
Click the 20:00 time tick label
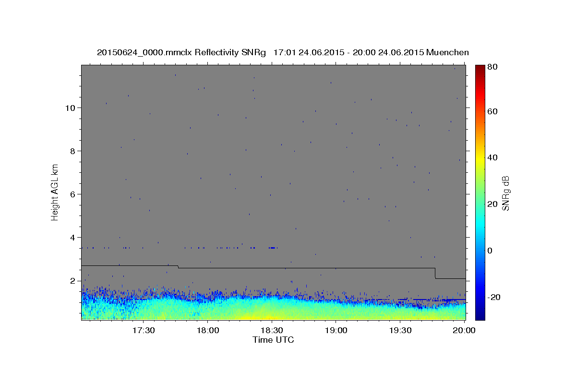coord(465,331)
